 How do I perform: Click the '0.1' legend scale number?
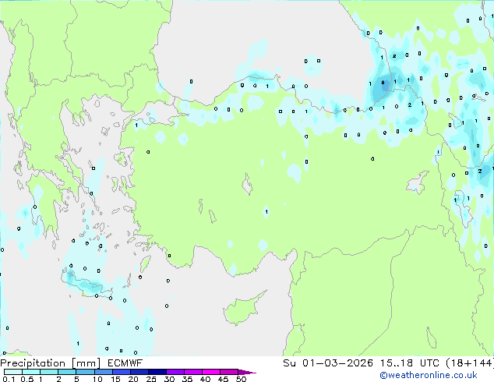[9, 379]
